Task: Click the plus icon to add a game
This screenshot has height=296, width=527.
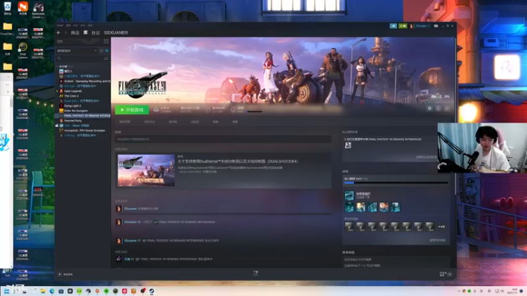Action: (x=59, y=274)
